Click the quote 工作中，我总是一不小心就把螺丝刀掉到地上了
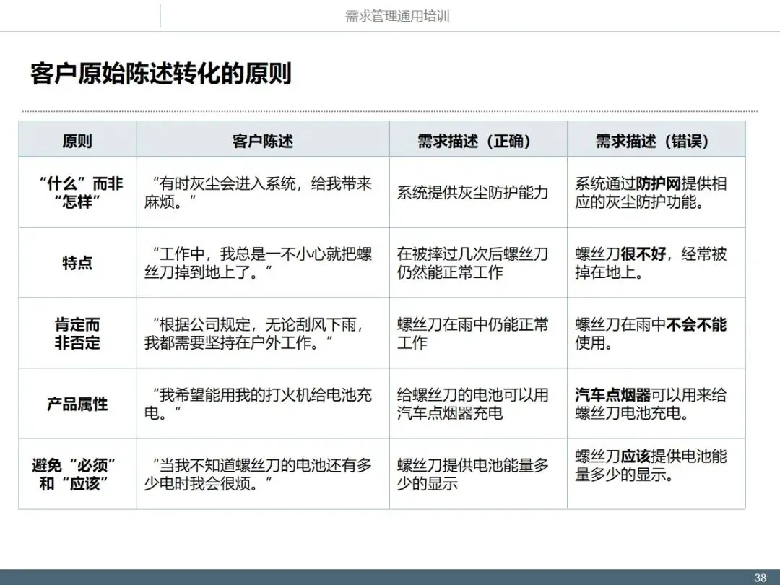This screenshot has height=585, width=780. (x=258, y=263)
